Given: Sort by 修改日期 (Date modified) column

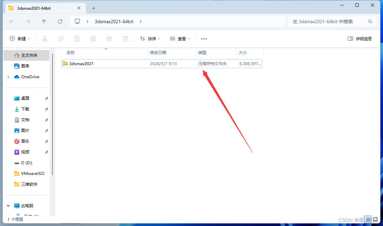Looking at the screenshot, I should [x=158, y=52].
